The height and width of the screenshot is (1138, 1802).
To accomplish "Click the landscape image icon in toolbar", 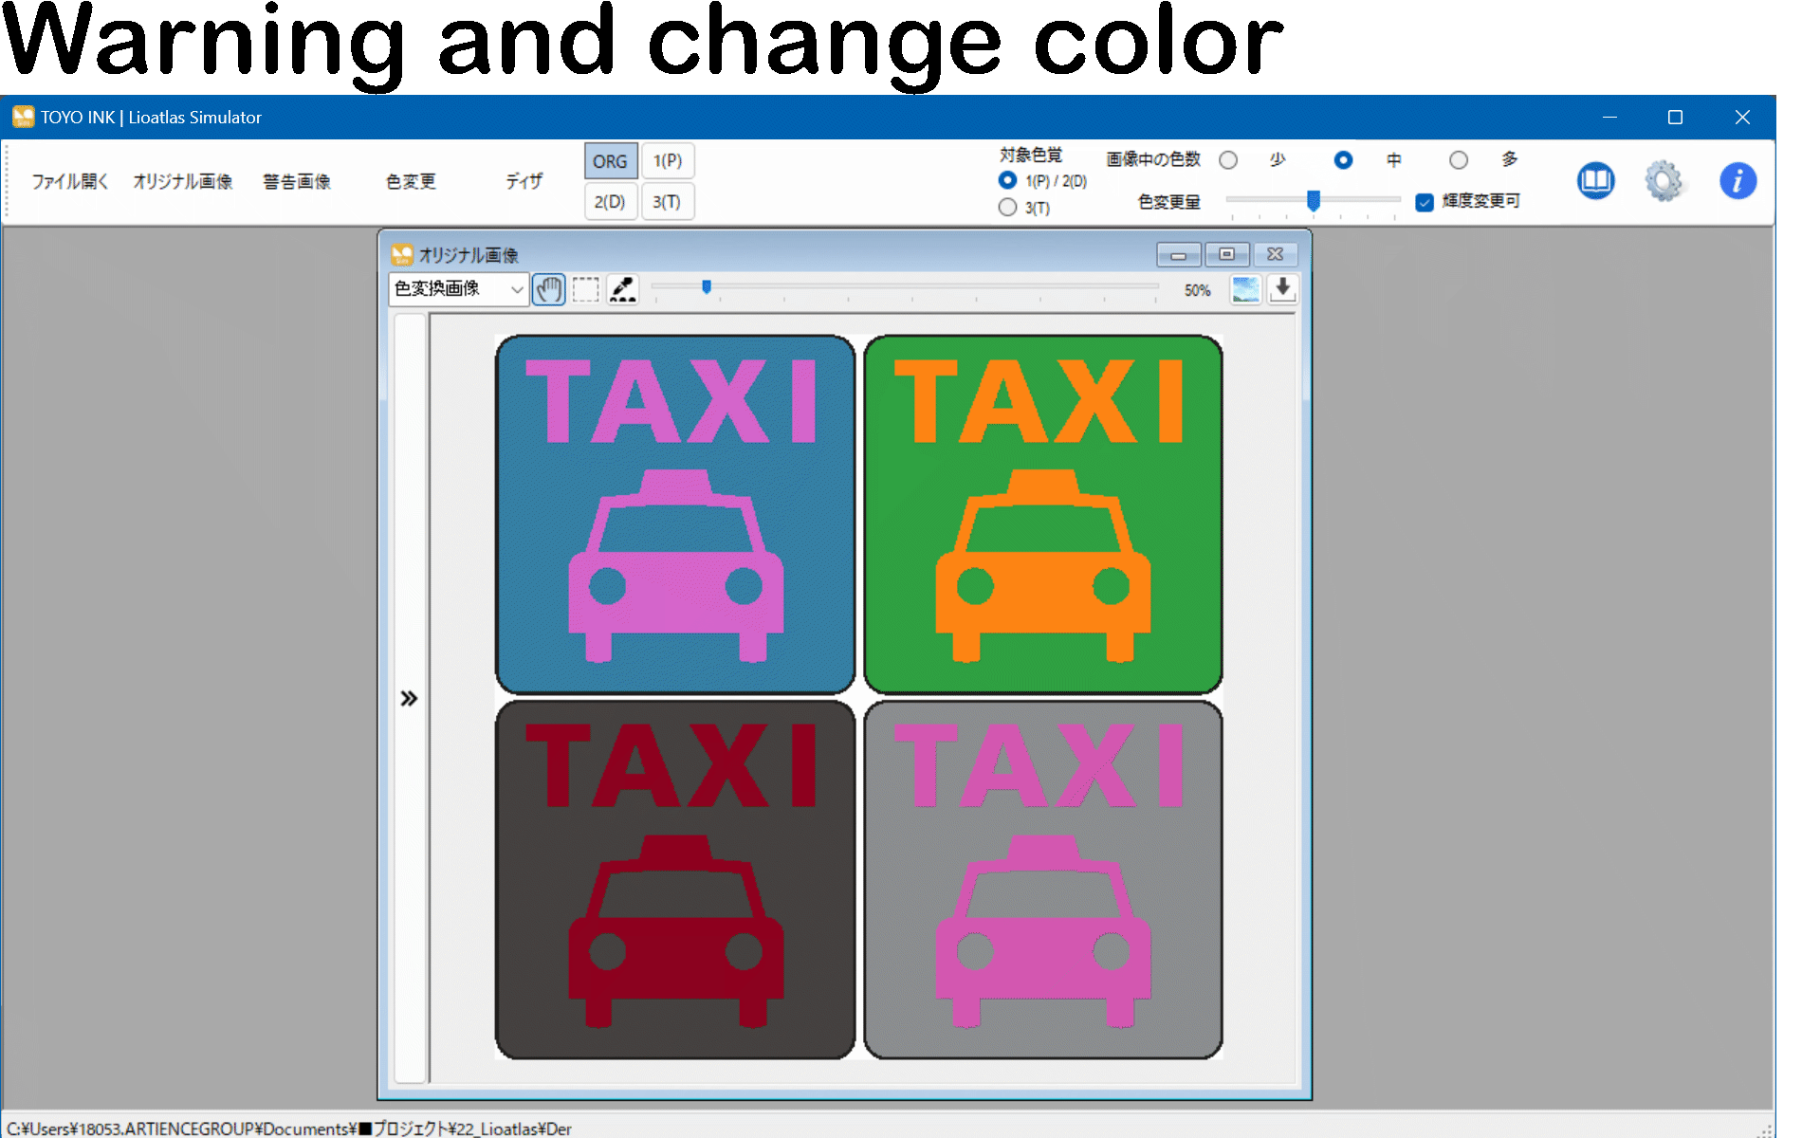I will point(1245,289).
